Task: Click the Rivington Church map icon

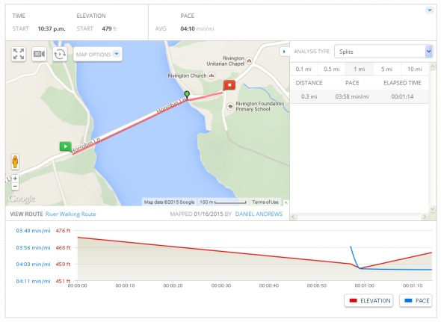Action: 212,75
